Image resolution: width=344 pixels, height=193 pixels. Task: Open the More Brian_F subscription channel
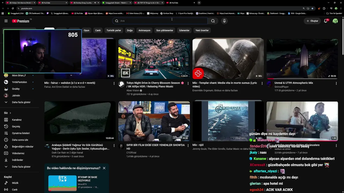[x=19, y=75]
